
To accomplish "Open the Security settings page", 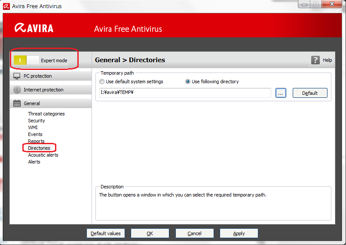I will click(37, 121).
